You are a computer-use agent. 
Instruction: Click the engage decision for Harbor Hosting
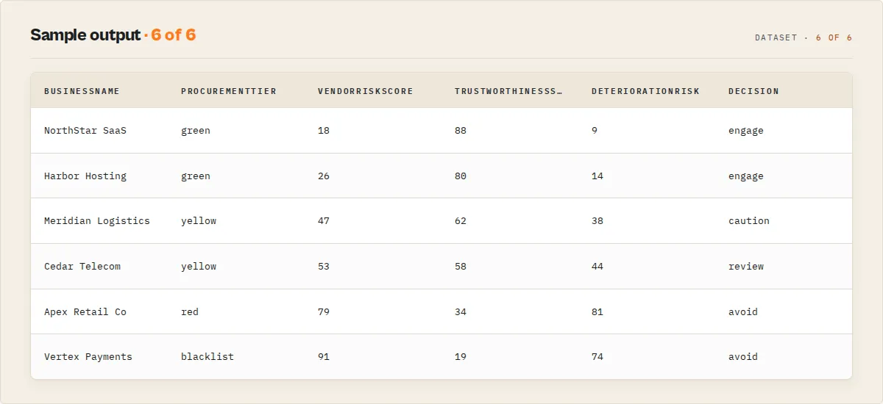click(746, 176)
